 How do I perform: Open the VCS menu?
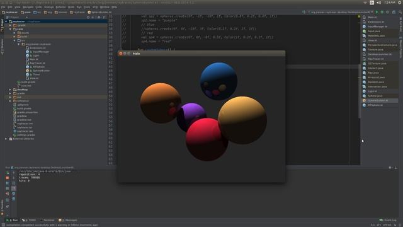(x=95, y=7)
